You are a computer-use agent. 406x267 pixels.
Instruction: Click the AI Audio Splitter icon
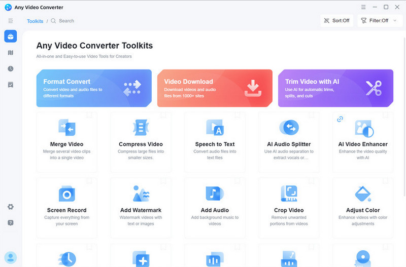(289, 128)
